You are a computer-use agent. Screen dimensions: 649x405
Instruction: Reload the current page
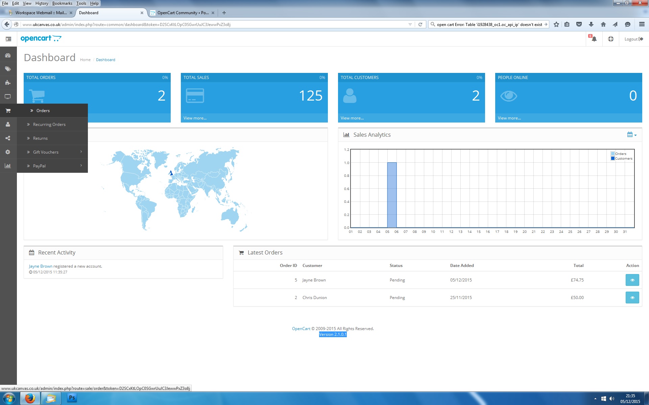pos(420,24)
